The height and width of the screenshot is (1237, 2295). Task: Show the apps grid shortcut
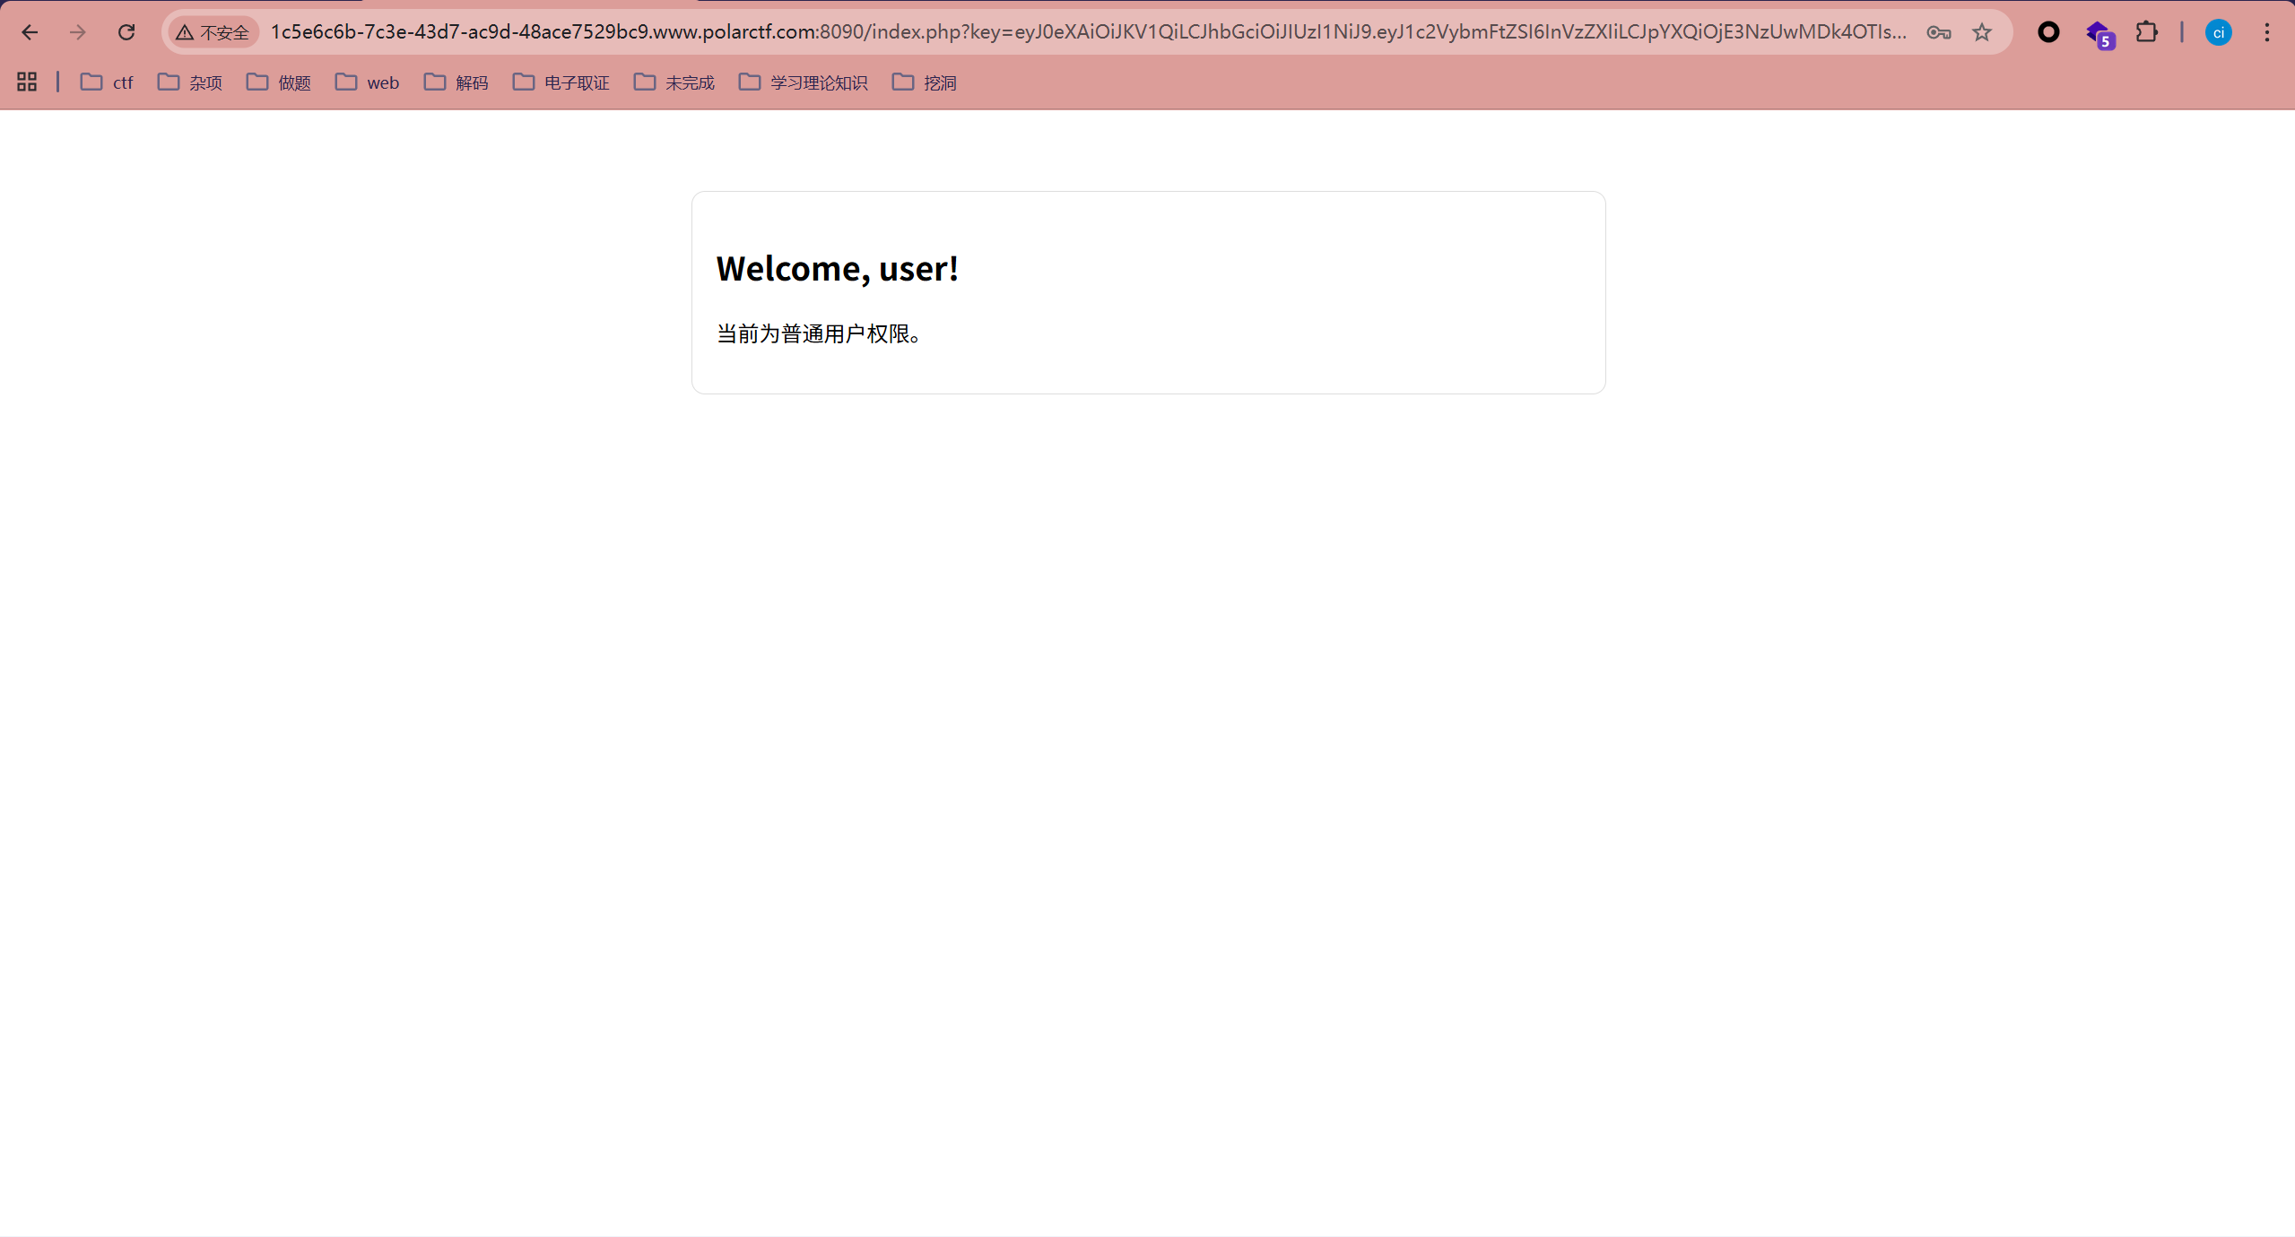27,82
